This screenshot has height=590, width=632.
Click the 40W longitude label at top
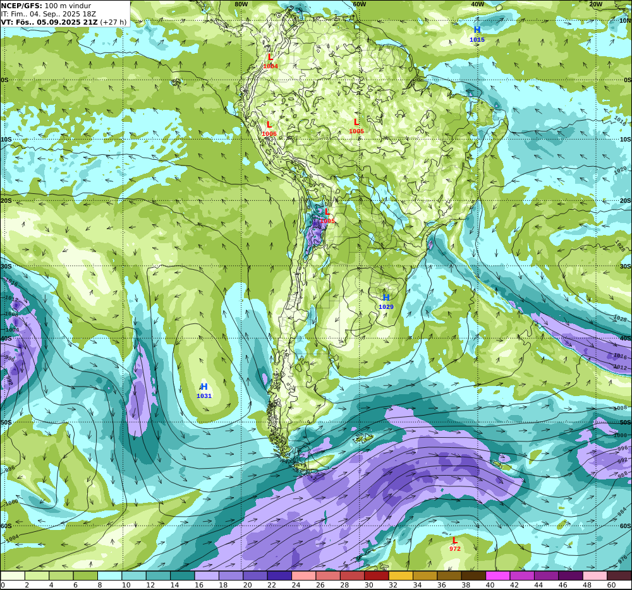[477, 4]
